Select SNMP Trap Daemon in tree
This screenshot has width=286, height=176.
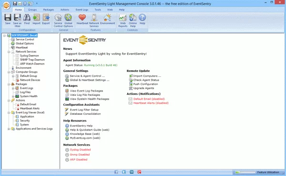click(32, 60)
